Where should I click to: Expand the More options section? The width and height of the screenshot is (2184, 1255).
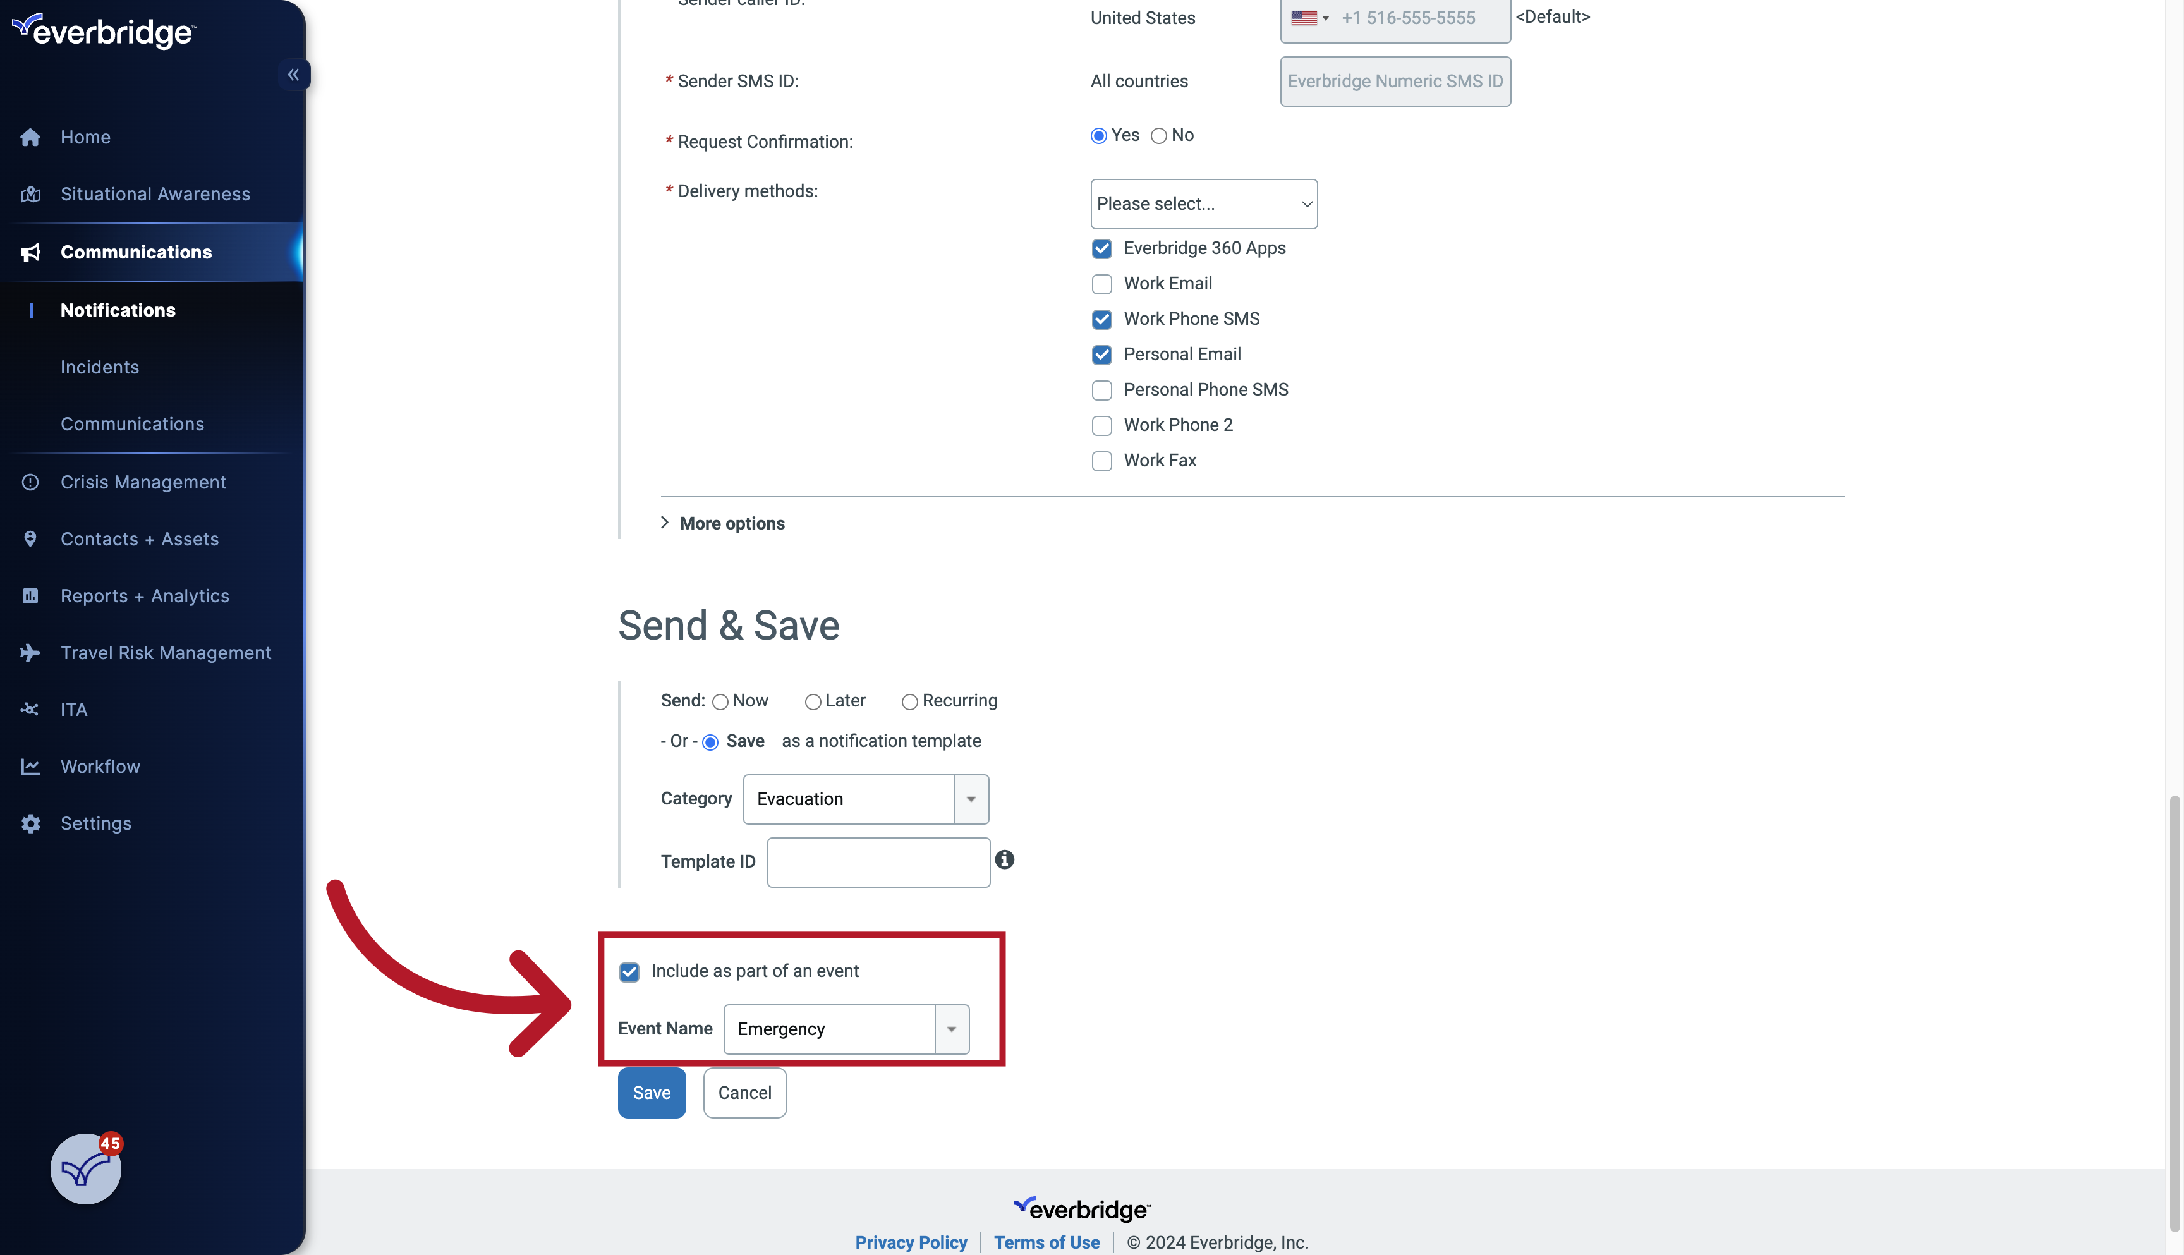(x=722, y=523)
